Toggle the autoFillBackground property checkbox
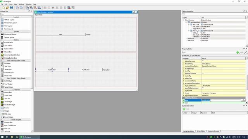 click(x=202, y=88)
